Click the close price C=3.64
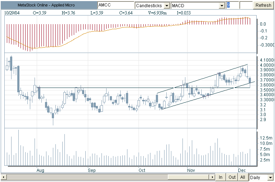Screen dimensions: 275x182 click(126, 13)
